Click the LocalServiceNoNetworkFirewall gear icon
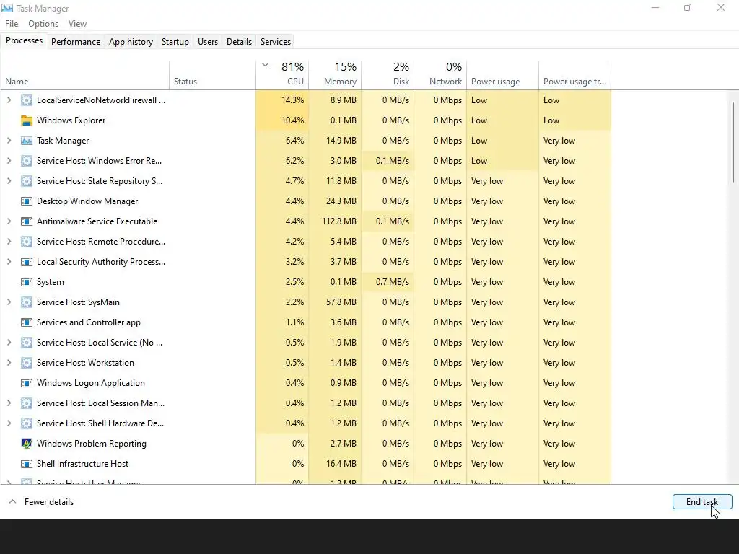Viewport: 739px width, 554px height. (x=27, y=100)
